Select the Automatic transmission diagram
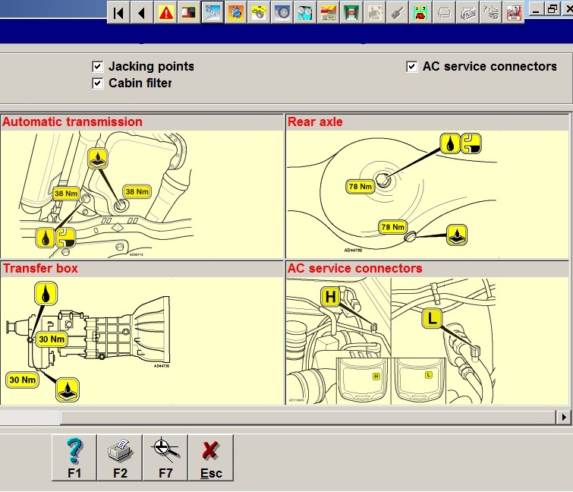The height and width of the screenshot is (492, 573). click(142, 194)
